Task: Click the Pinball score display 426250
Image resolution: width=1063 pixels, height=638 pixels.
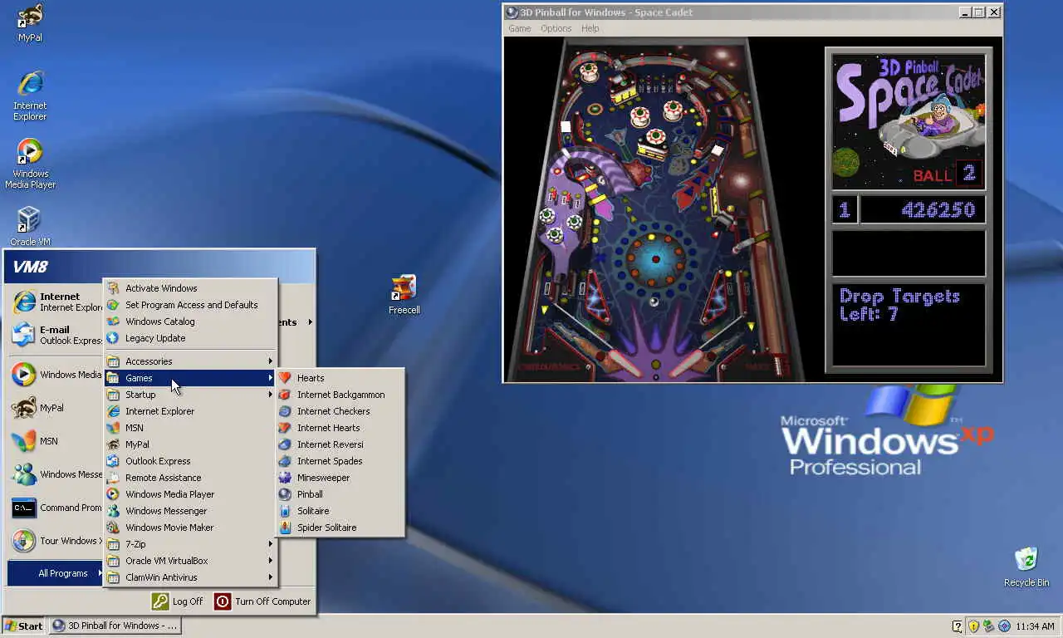Action: (x=923, y=209)
